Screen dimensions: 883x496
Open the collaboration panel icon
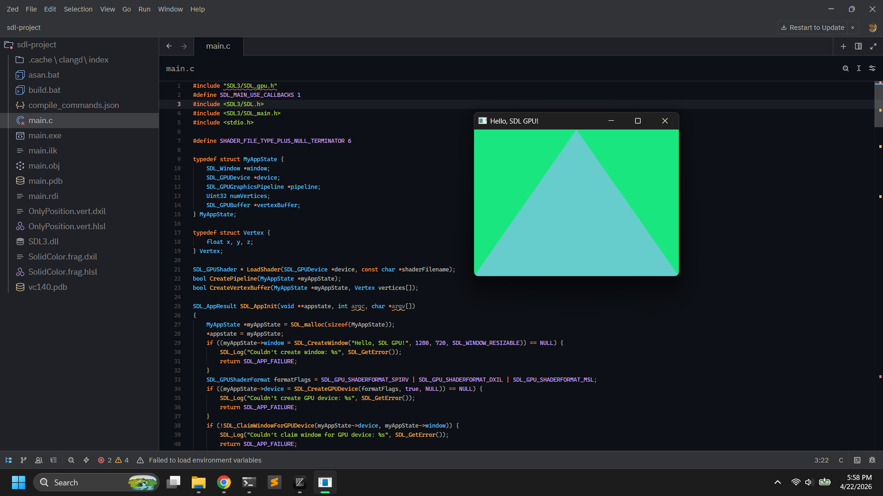pos(39,460)
